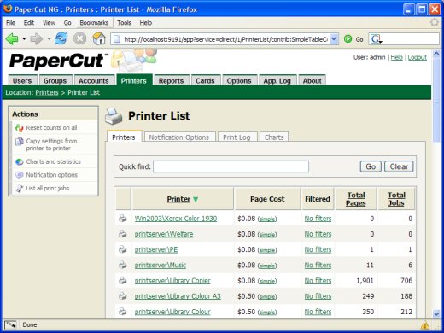Click printer icon in printserver\Welfare row
This screenshot has height=333, width=444.
(x=123, y=234)
